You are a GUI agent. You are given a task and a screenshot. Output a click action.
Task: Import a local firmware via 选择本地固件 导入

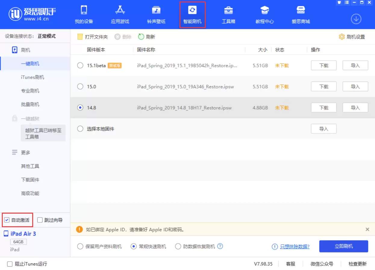coord(323,129)
